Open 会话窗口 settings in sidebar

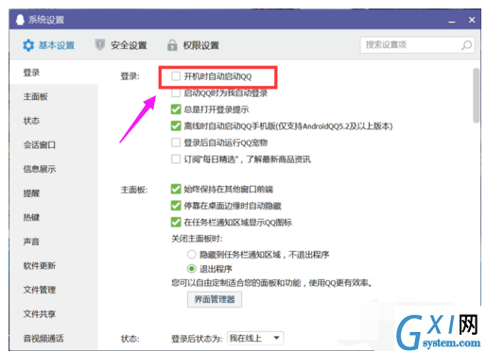40,145
